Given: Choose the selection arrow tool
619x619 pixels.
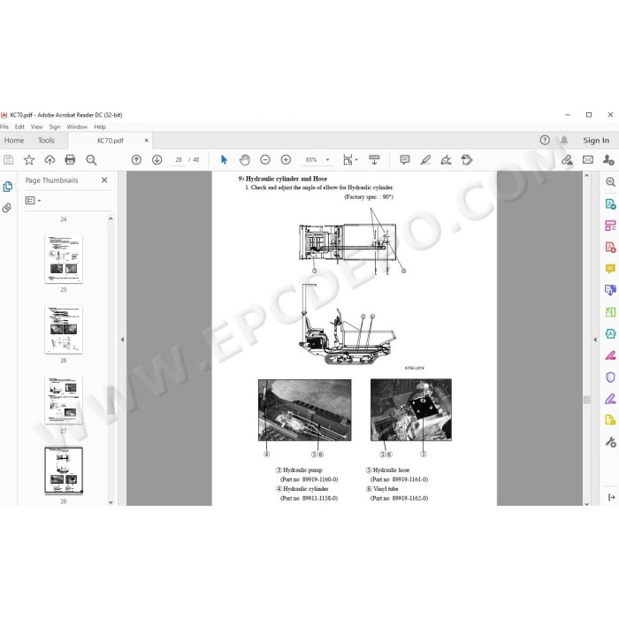Looking at the screenshot, I should pyautogui.click(x=224, y=160).
